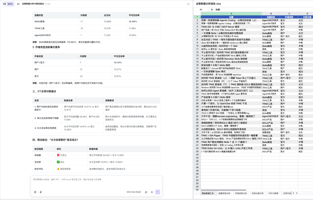
Task: Click the MTC mode button
Action: [8, 4]
